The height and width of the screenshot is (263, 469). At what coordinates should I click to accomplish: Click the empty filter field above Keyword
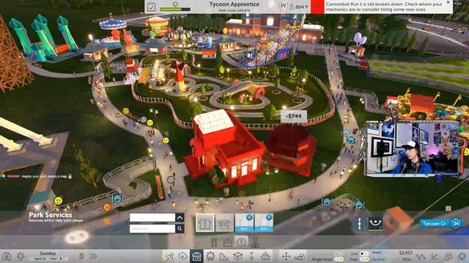coord(152,218)
